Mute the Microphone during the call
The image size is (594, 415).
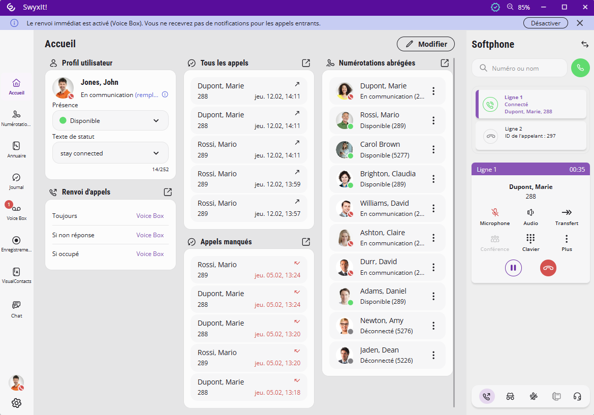coord(494,212)
